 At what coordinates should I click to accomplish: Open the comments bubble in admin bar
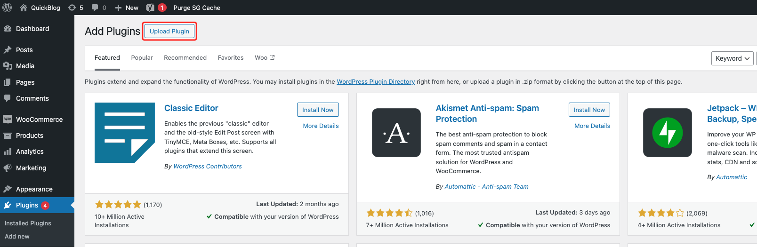tap(95, 8)
